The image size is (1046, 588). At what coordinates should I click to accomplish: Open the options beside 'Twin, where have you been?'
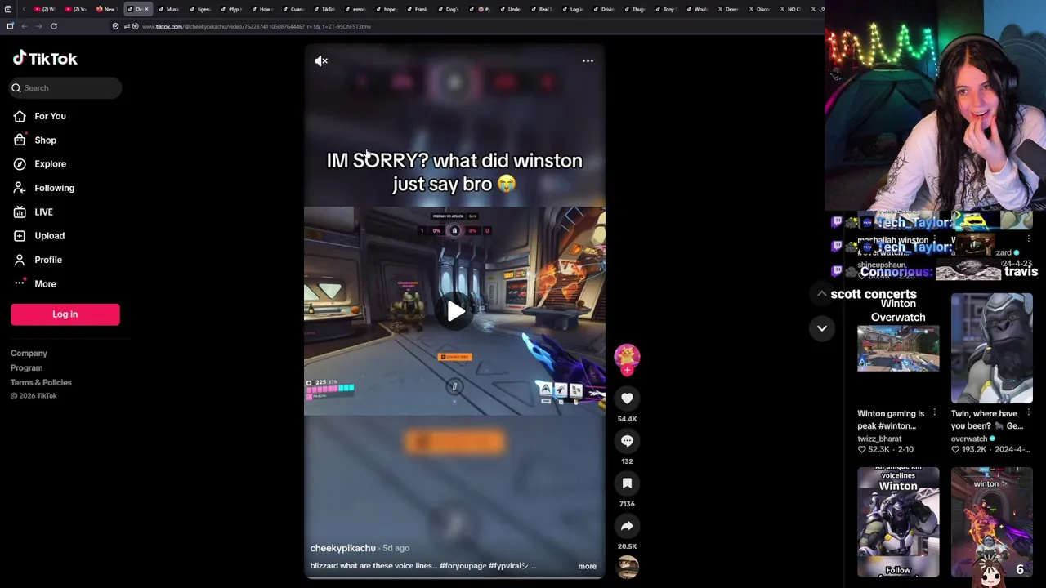tap(1028, 413)
